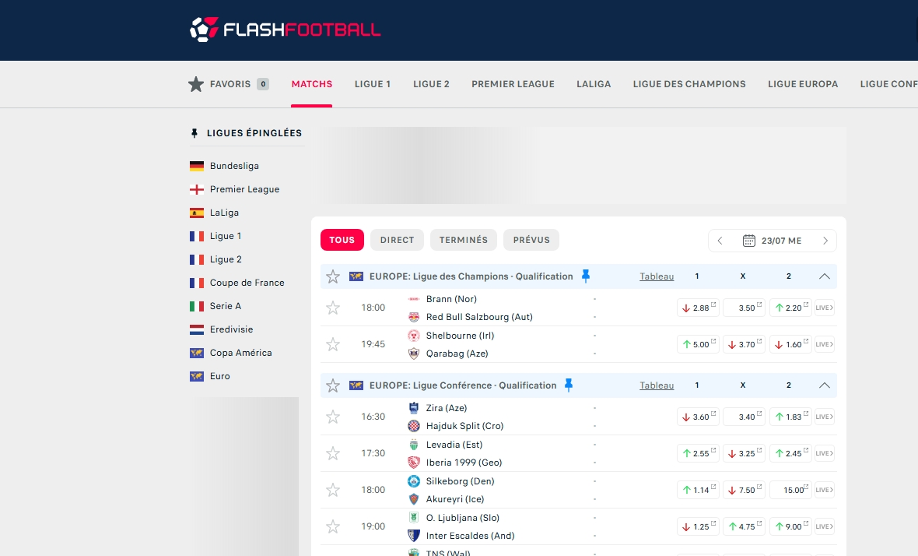
Task: Open Copa América in pinned leagues
Action: tap(240, 354)
